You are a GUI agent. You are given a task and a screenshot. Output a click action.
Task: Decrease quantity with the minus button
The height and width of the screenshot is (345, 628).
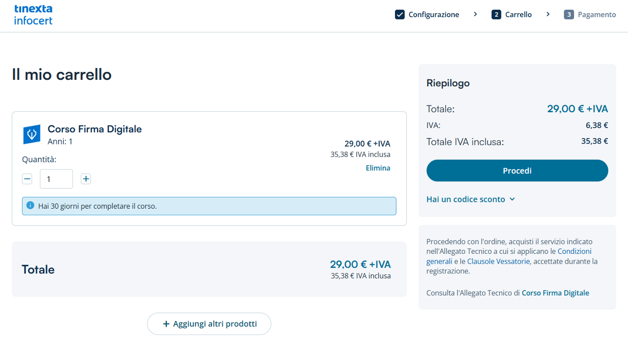pyautogui.click(x=27, y=179)
